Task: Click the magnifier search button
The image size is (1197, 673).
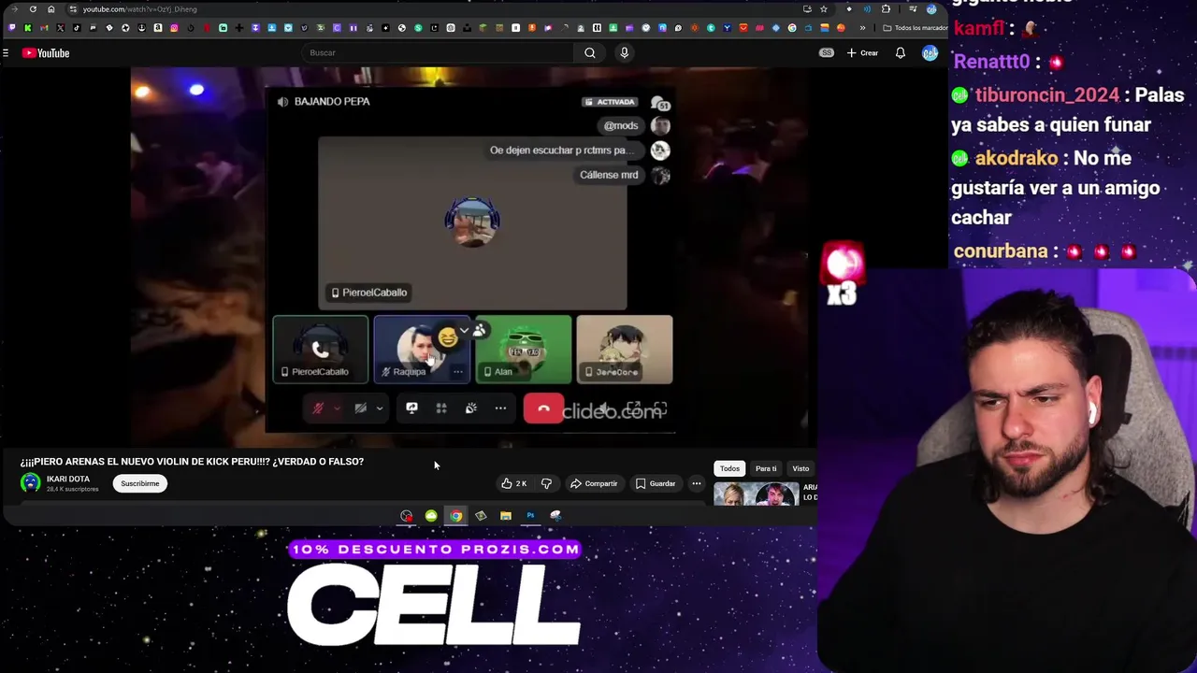Action: pyautogui.click(x=590, y=52)
